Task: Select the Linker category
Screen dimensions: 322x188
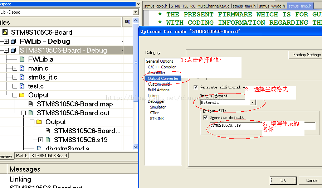Action: (153, 96)
